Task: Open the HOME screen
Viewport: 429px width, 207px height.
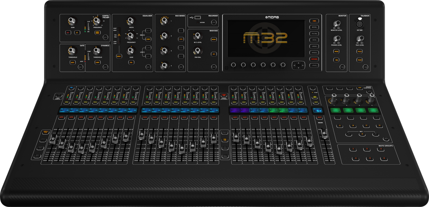Action: click(314, 21)
